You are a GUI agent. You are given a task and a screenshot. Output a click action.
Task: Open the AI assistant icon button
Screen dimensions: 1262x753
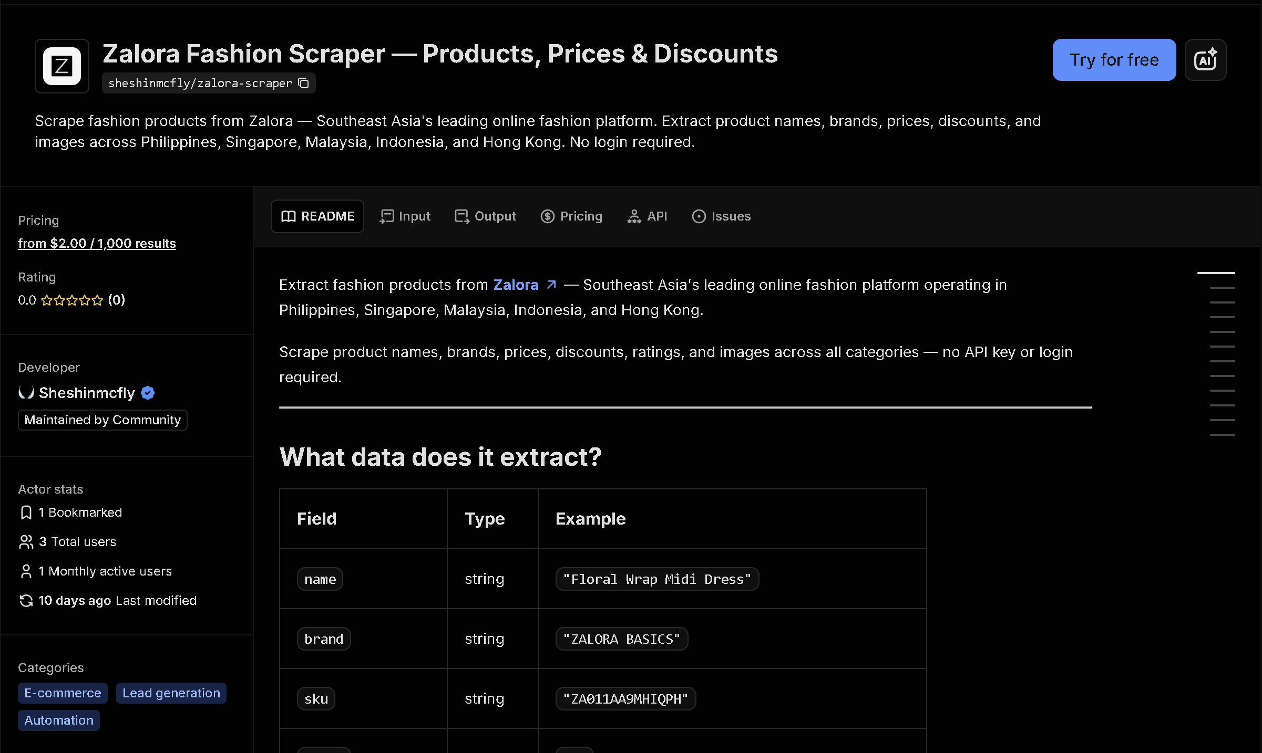(1205, 60)
